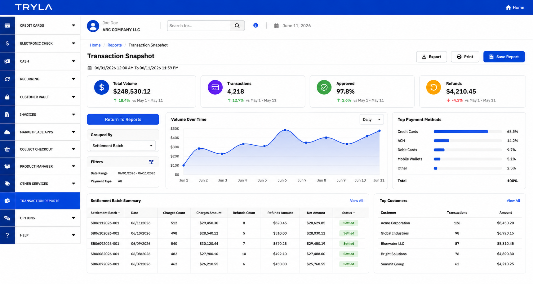
Task: Click Acme Corporation customer row
Action: 449,223
